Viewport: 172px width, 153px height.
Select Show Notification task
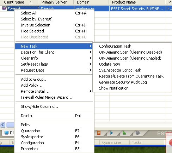pos(114,88)
